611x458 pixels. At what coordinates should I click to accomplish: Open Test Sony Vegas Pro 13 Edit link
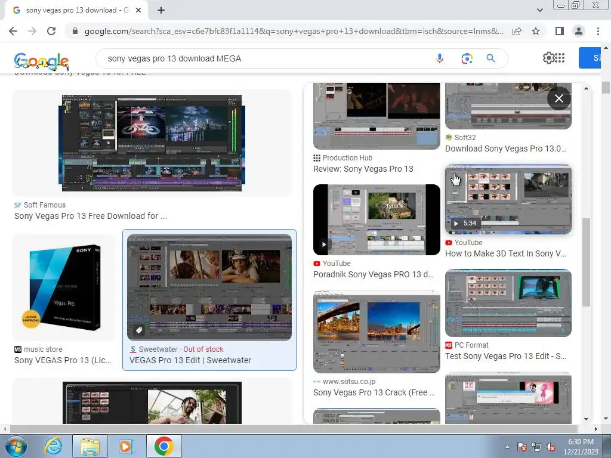[505, 357]
